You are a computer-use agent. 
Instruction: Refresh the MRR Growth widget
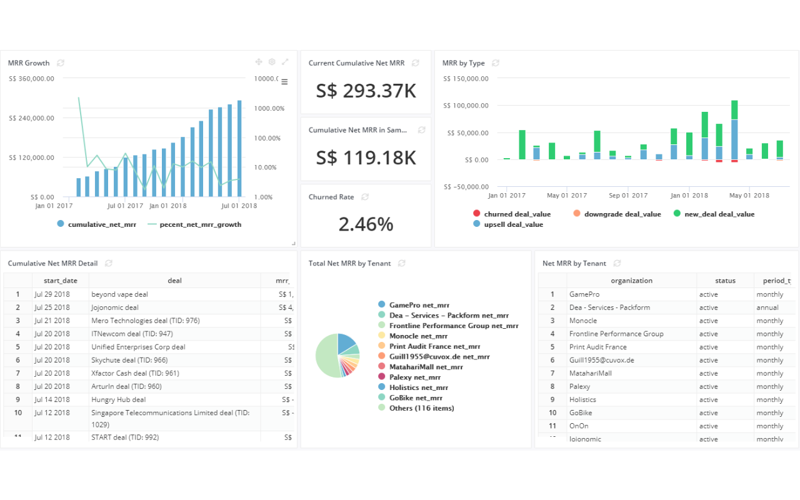61,63
